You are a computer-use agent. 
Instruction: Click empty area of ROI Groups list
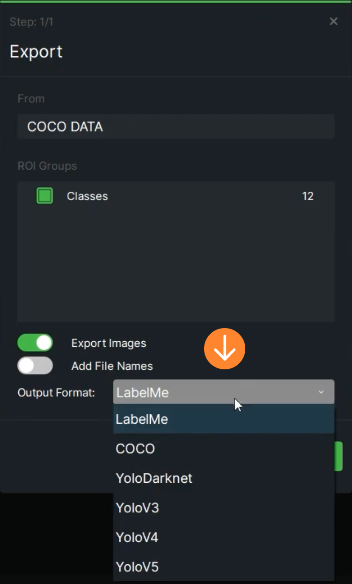[176, 265]
